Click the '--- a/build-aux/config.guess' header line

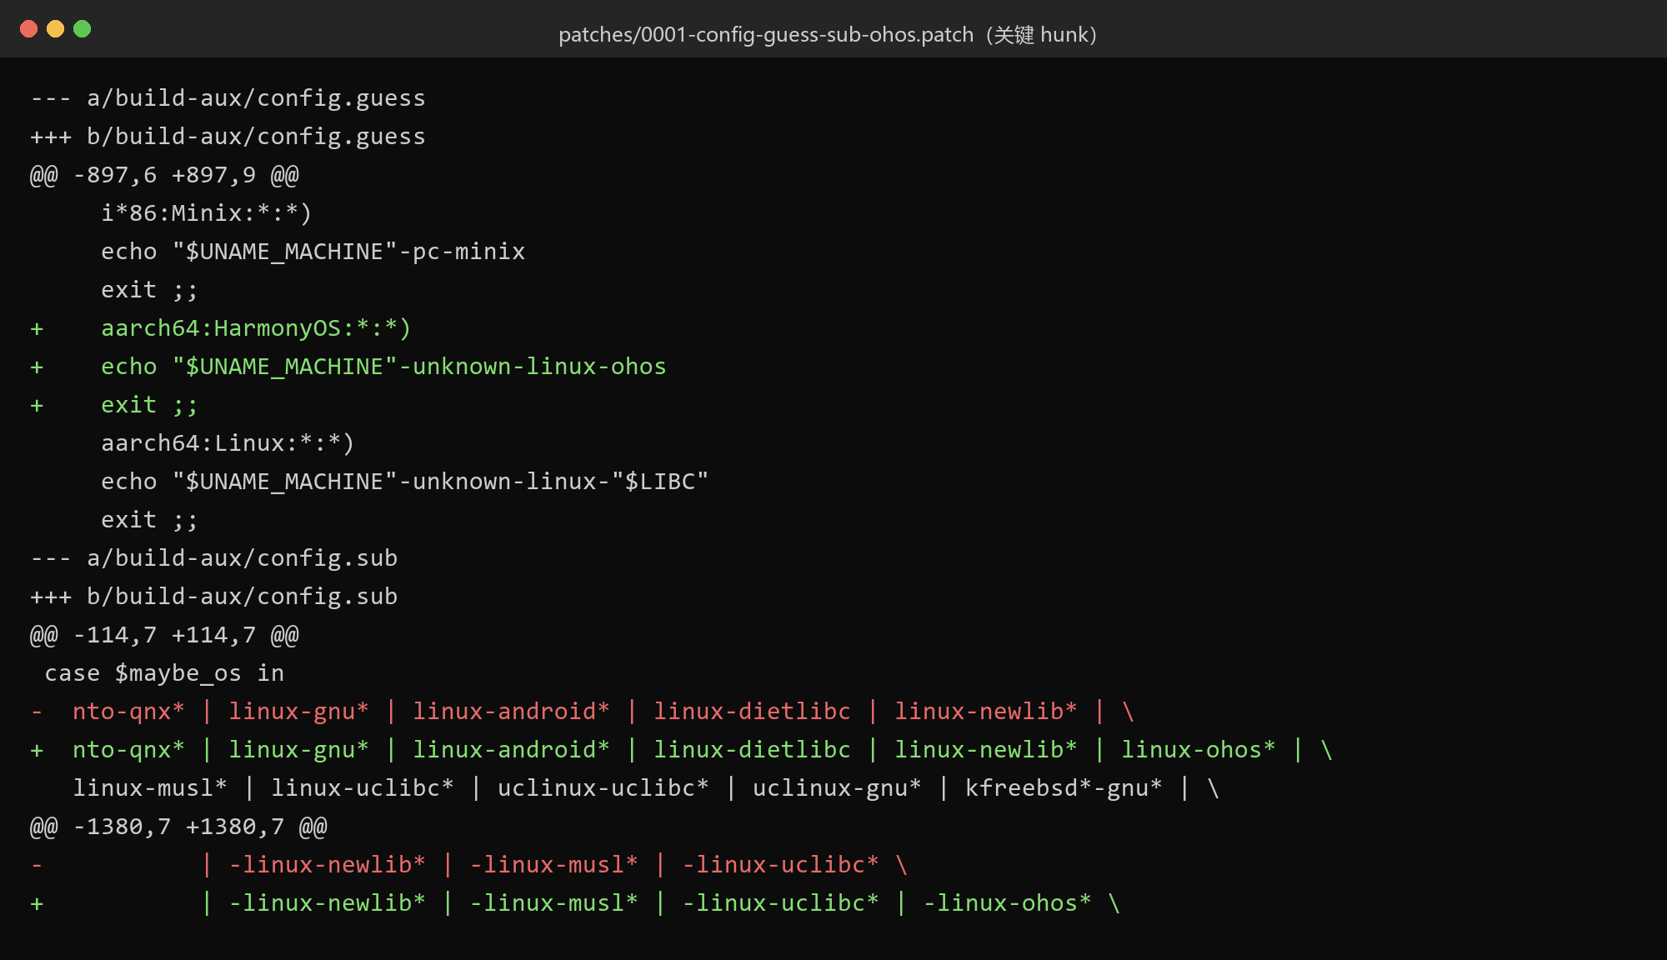[228, 98]
